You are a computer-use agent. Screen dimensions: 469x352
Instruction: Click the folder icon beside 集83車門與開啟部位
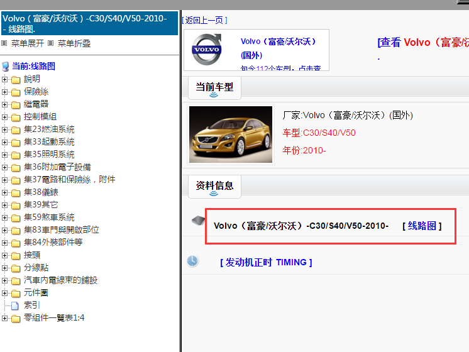click(16, 230)
